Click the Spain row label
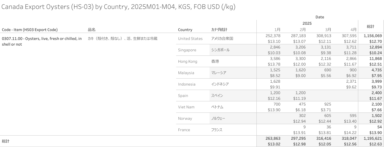 point(183,96)
